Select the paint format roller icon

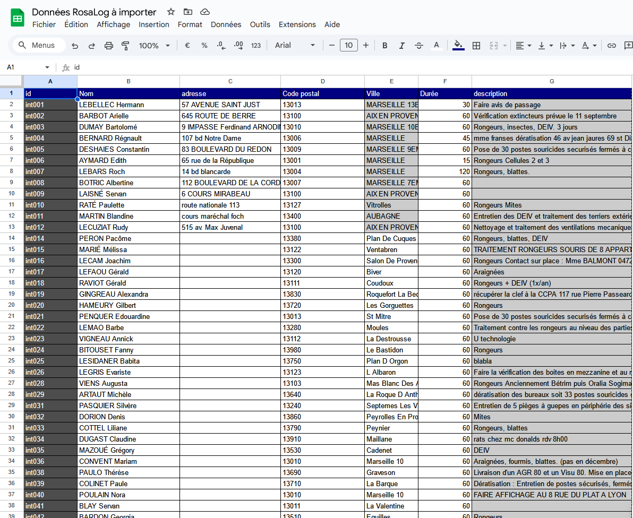coord(125,46)
